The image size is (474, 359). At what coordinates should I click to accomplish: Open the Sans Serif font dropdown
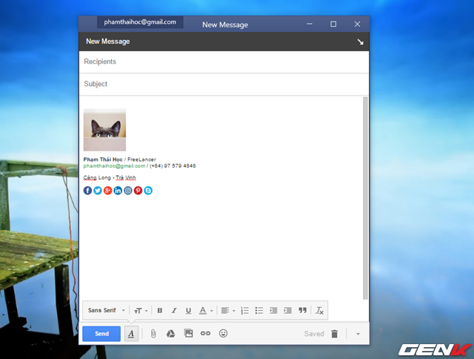(107, 310)
